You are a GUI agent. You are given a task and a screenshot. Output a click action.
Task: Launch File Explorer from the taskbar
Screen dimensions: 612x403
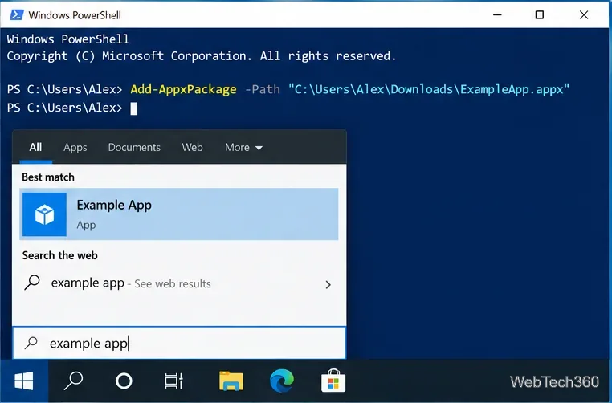(231, 381)
